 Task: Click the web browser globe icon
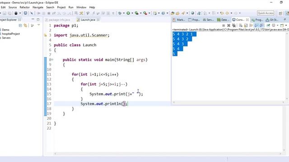point(192,13)
